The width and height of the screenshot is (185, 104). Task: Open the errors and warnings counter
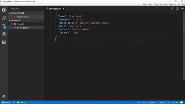(x=21, y=102)
